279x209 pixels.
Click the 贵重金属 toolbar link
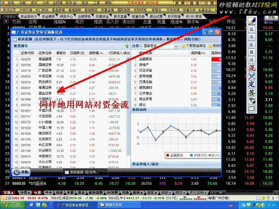point(107,10)
